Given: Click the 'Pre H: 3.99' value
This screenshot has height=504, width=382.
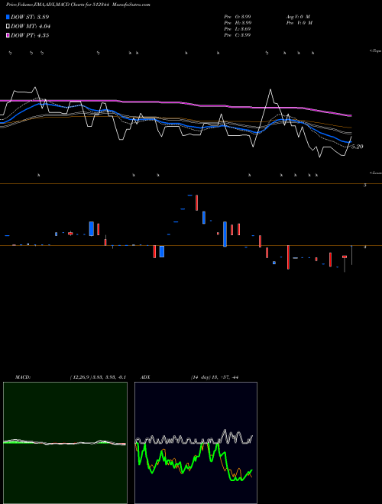Looking at the screenshot, I should tap(238, 23).
